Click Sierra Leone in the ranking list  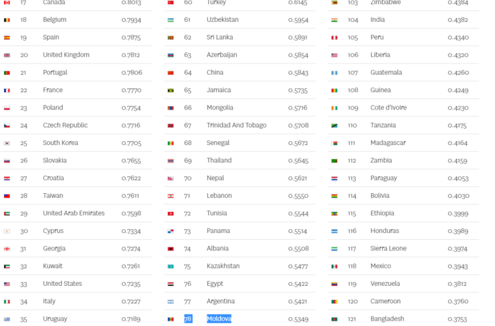coord(388,249)
